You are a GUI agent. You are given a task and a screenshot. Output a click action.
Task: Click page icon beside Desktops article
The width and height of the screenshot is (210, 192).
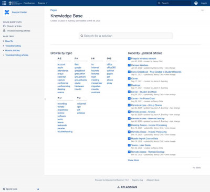pyautogui.click(x=129, y=85)
